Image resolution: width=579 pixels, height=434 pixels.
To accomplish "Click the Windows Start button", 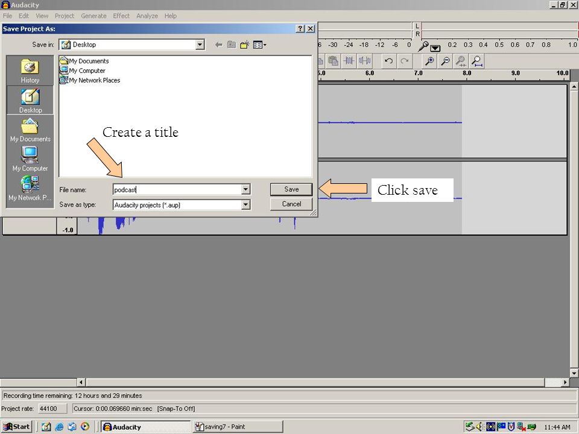I will [x=17, y=427].
